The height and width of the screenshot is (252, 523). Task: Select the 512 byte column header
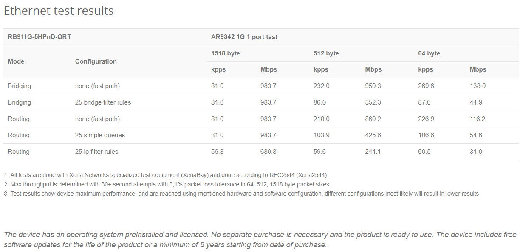326,53
